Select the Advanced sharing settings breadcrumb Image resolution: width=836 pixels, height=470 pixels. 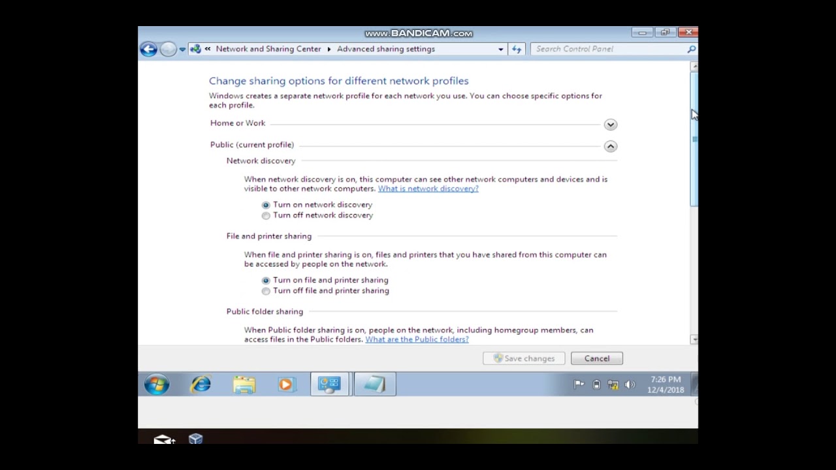[386, 49]
